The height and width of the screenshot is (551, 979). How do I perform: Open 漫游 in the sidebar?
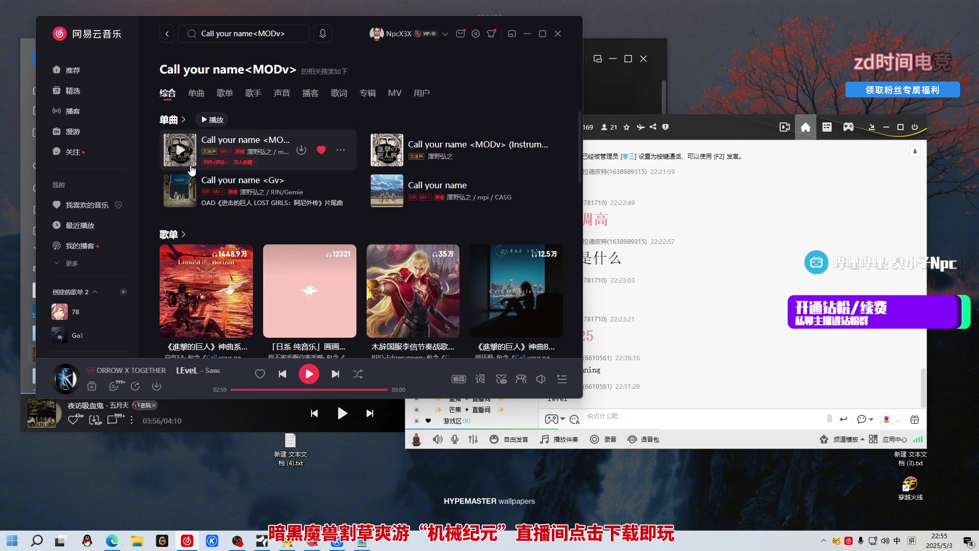[x=66, y=132]
